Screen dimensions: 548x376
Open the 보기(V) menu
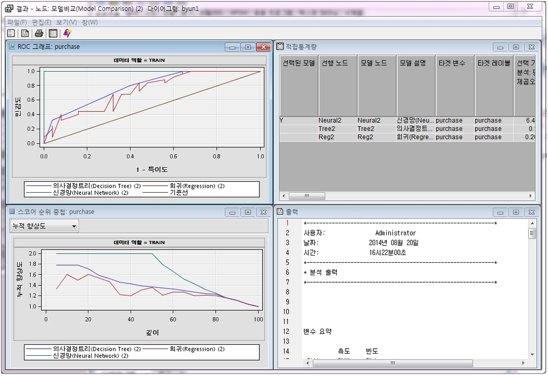tap(66, 22)
